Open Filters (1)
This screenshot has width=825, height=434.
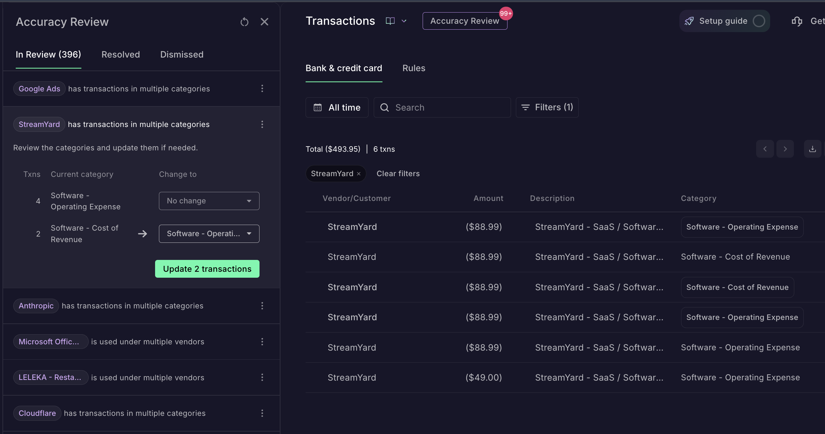pos(547,107)
